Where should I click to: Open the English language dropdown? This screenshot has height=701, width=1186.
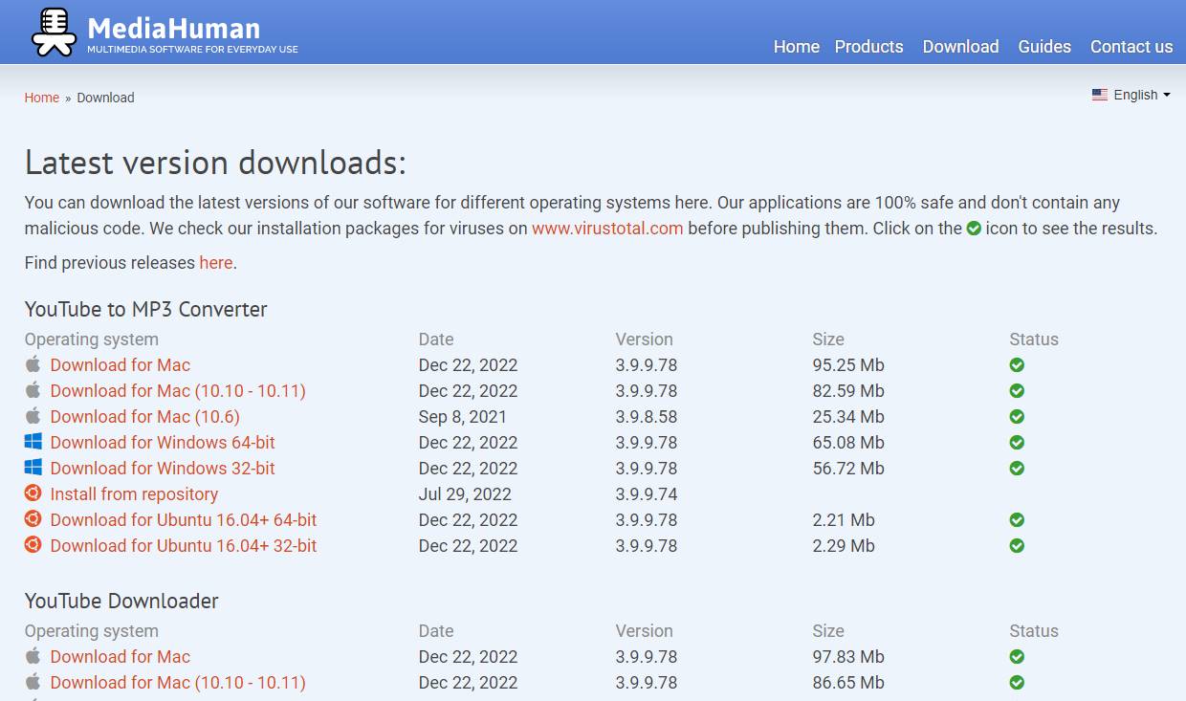pyautogui.click(x=1136, y=95)
